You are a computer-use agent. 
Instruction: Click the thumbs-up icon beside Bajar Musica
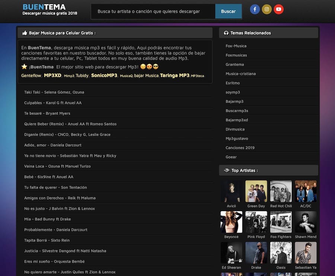(25, 33)
